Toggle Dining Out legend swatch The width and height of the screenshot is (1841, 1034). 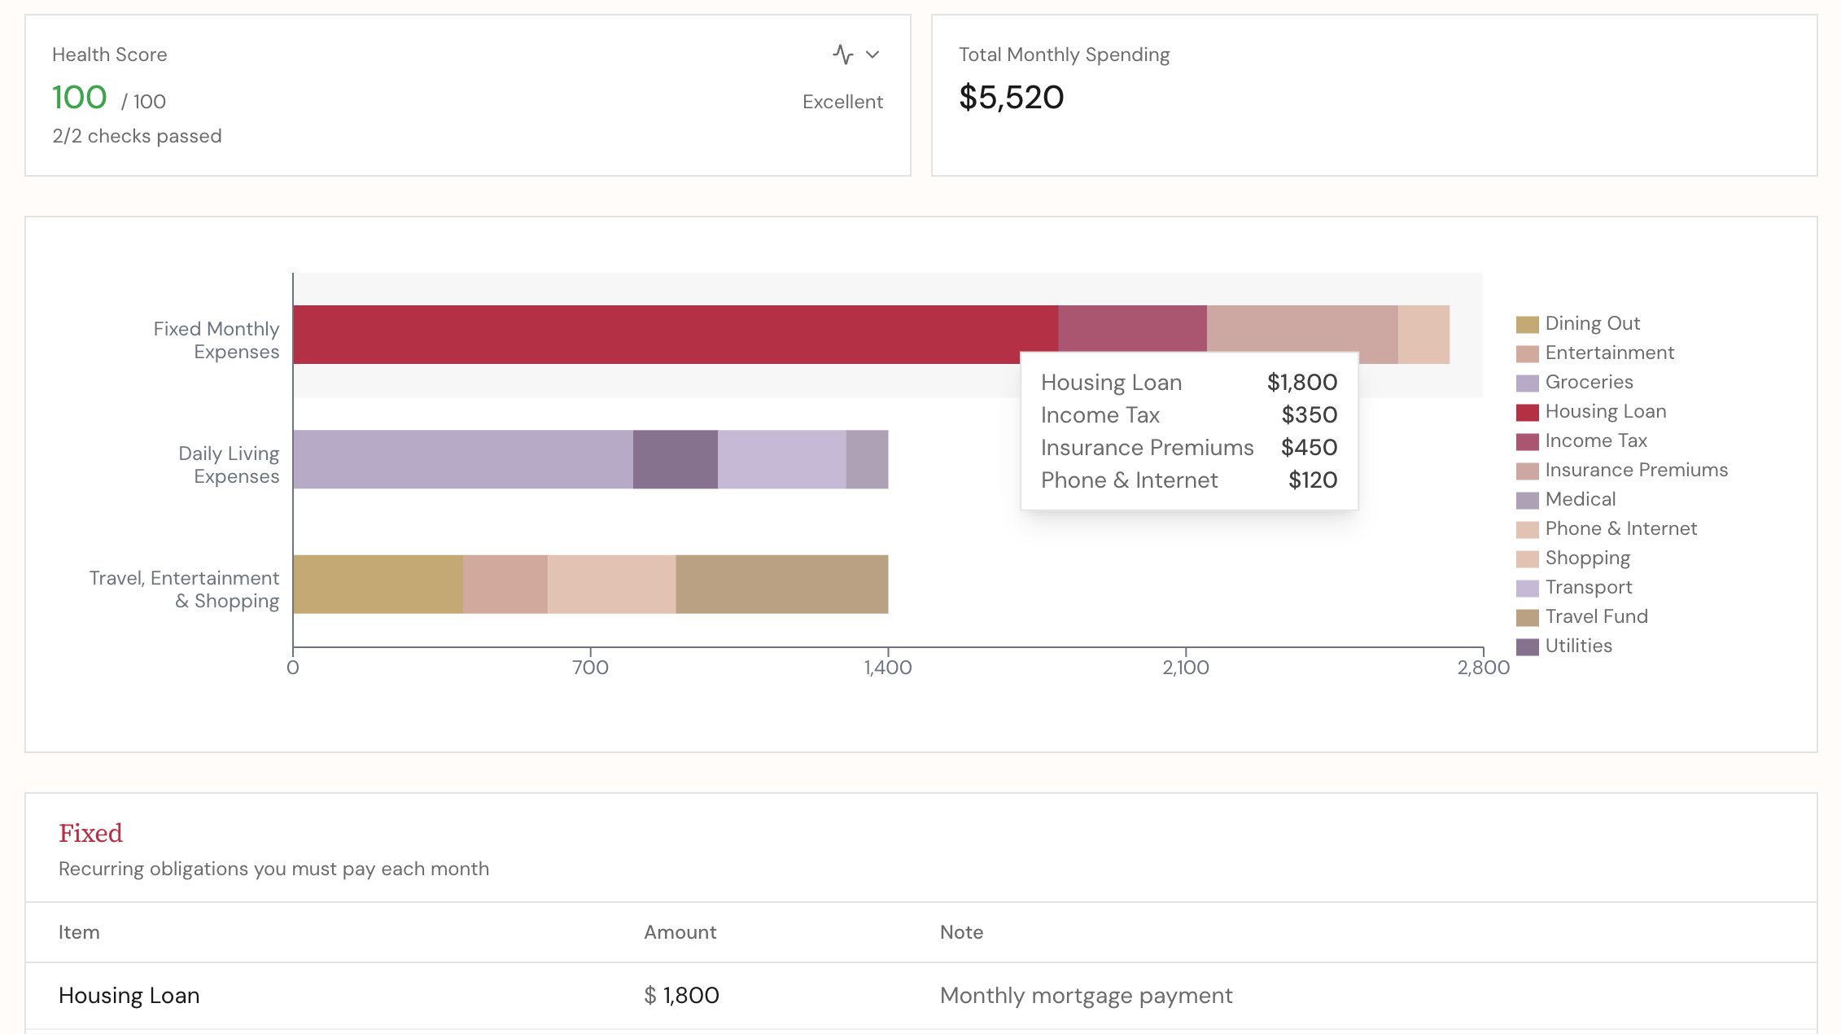1527,325
